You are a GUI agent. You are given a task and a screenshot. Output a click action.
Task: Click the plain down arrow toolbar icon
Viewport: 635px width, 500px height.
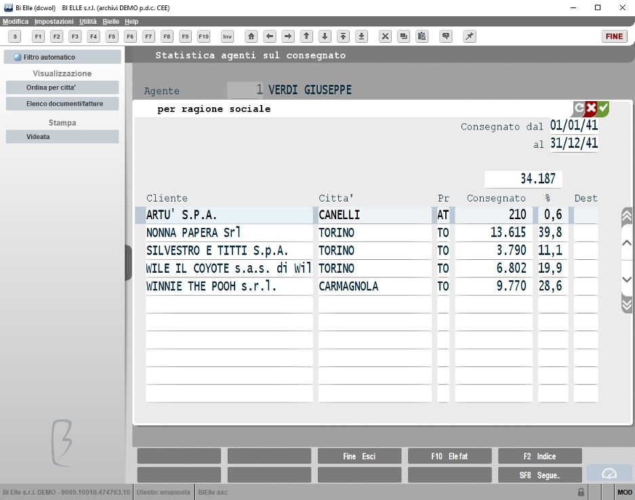325,37
